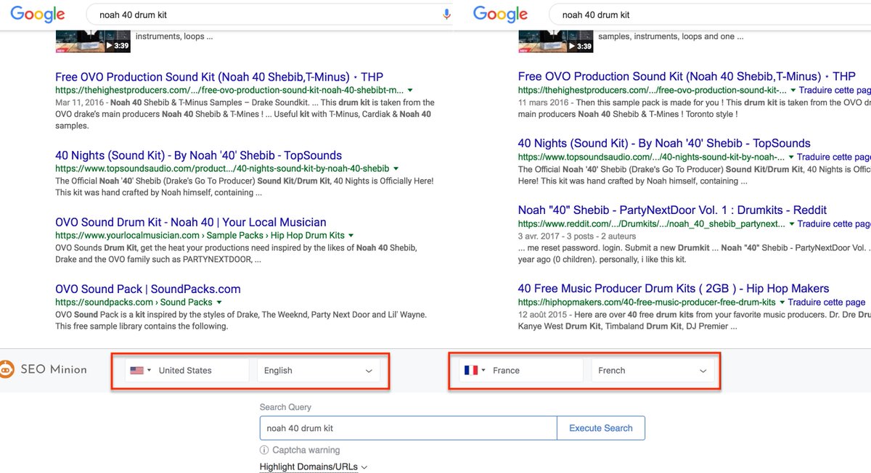The width and height of the screenshot is (871, 473).
Task: Click the green soundpacks.com URL text
Action: point(134,302)
